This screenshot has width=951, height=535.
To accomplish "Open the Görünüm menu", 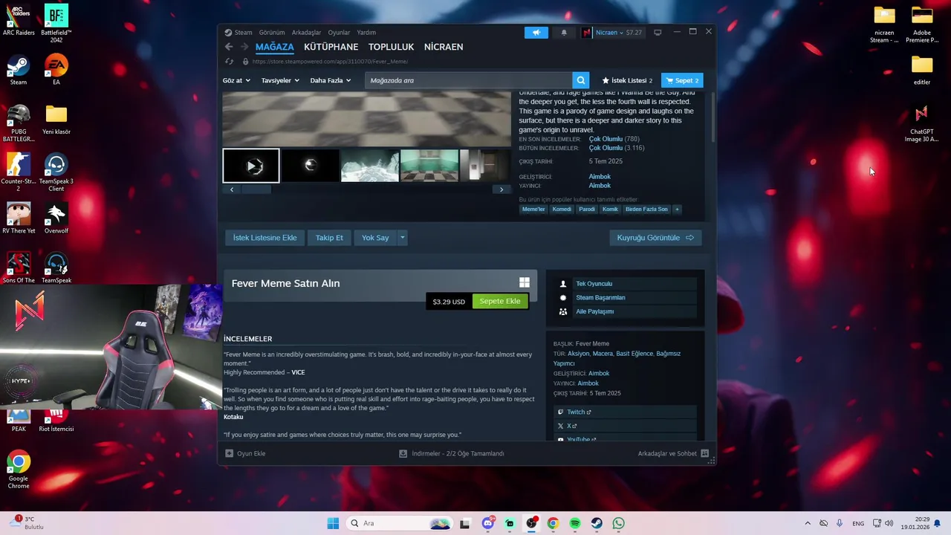I will click(272, 33).
